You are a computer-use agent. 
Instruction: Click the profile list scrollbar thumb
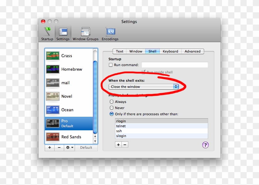(x=95, y=97)
